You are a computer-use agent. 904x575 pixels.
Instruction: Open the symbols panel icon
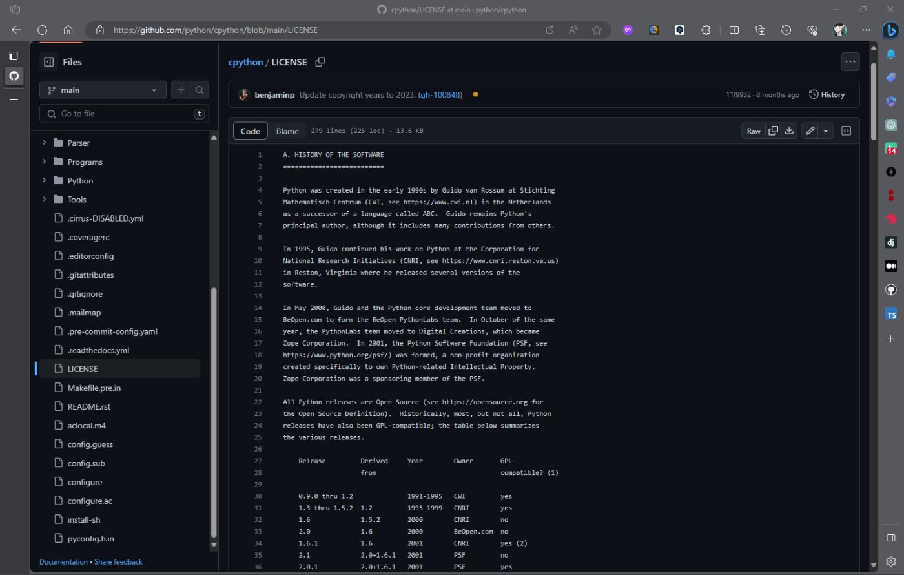(x=846, y=131)
